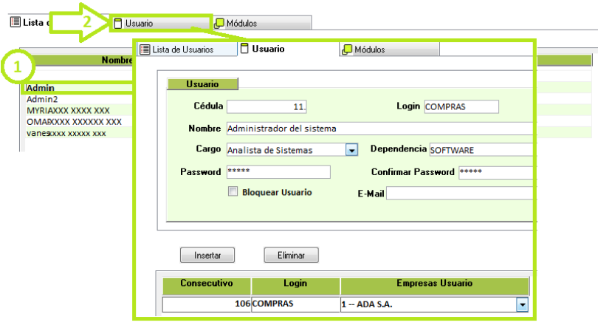Viewport: 598px width, 328px height.
Task: Open the Empresas Usuario dropdown
Action: (x=523, y=304)
